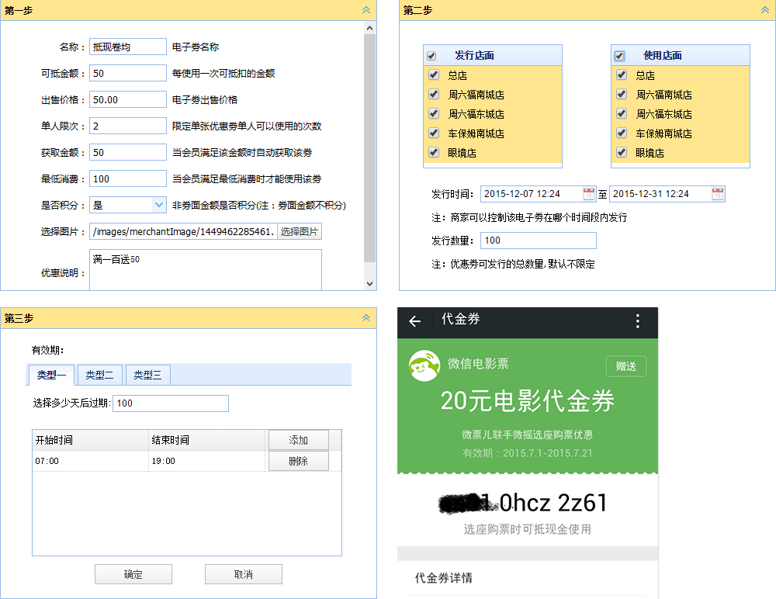The width and height of the screenshot is (776, 599).
Task: Open the start date calendar picker
Action: (x=589, y=194)
